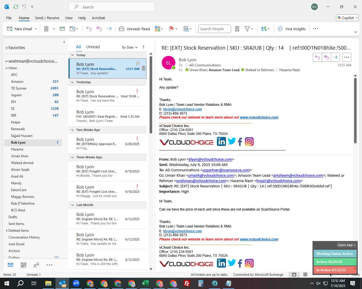This screenshot has width=362, height=289.
Task: Click the Forward arrow in the ribbon
Action: [x=109, y=29]
